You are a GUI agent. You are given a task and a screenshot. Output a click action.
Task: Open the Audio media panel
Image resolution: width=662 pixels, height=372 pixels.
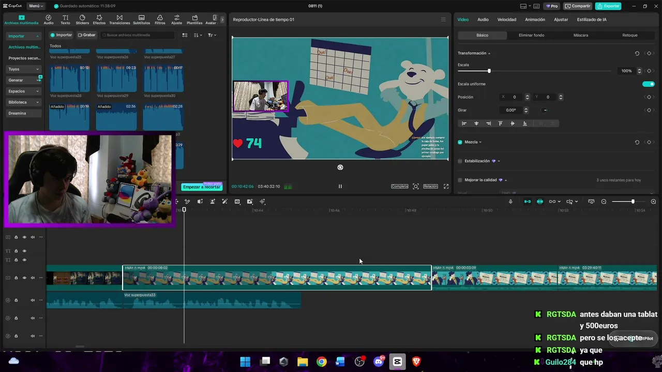pyautogui.click(x=49, y=20)
